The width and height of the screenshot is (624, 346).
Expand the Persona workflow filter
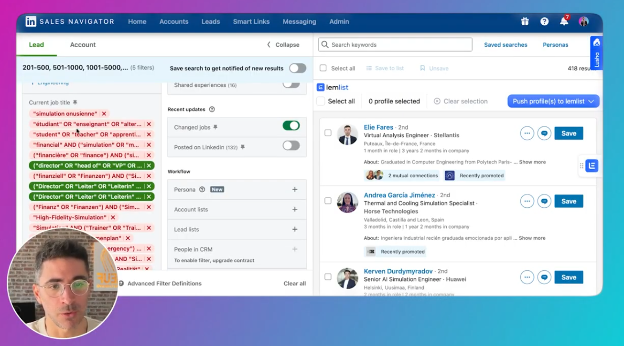295,189
